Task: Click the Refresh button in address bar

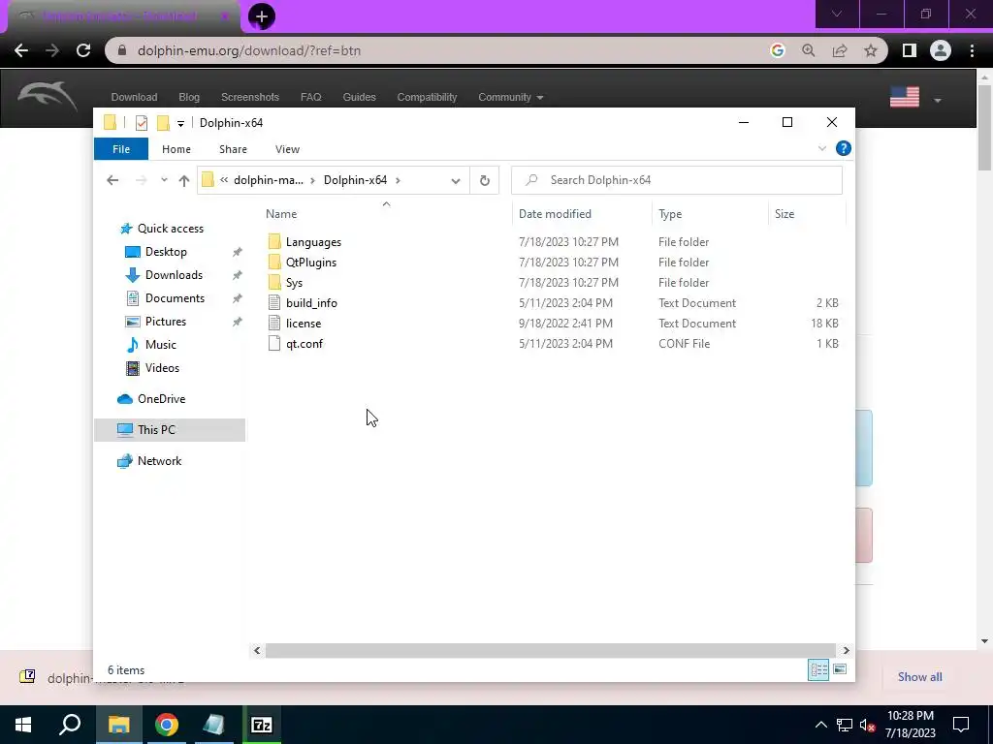Action: click(x=485, y=180)
